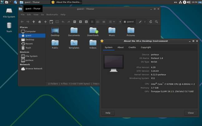
Task: Open a new Thunar window from the toolbar
Action: tap(51, 22)
